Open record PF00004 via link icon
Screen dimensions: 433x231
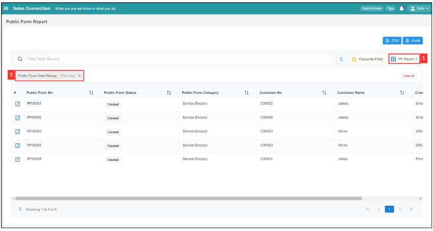tap(18, 145)
